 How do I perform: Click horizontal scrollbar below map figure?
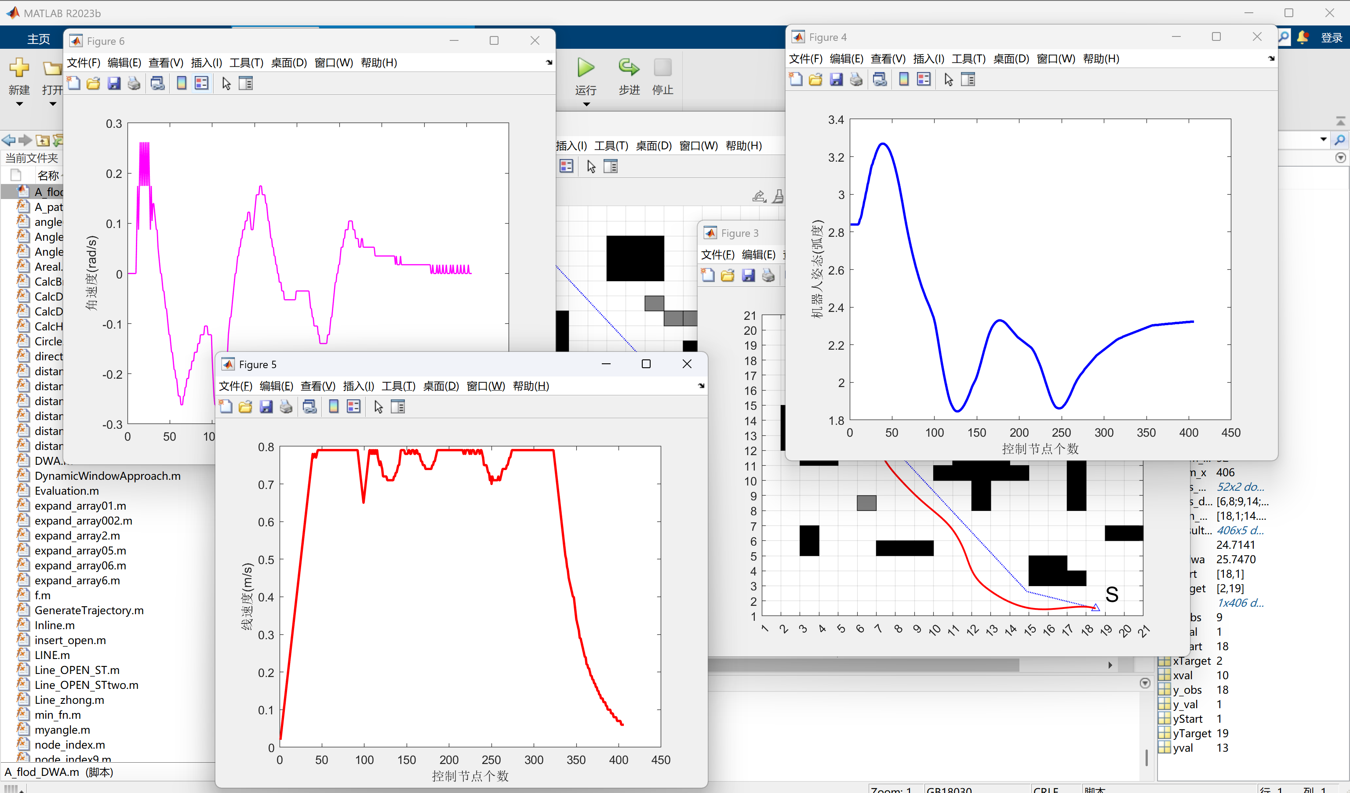tap(862, 665)
